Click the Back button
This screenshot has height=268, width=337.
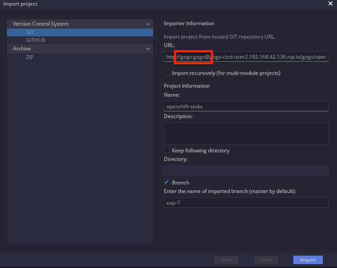click(226, 260)
